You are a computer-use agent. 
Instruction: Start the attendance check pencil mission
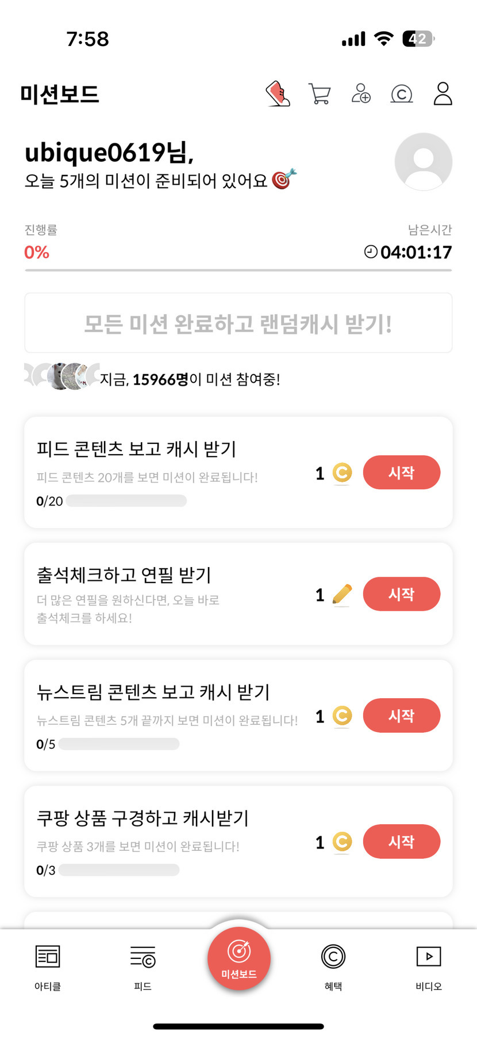click(x=401, y=594)
